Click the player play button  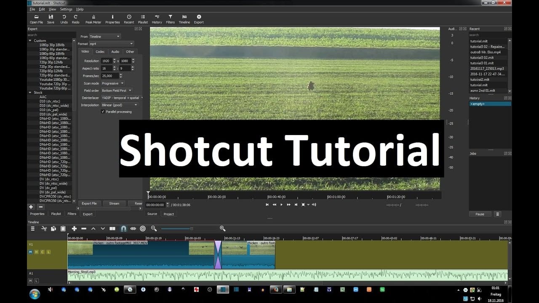coord(281,205)
